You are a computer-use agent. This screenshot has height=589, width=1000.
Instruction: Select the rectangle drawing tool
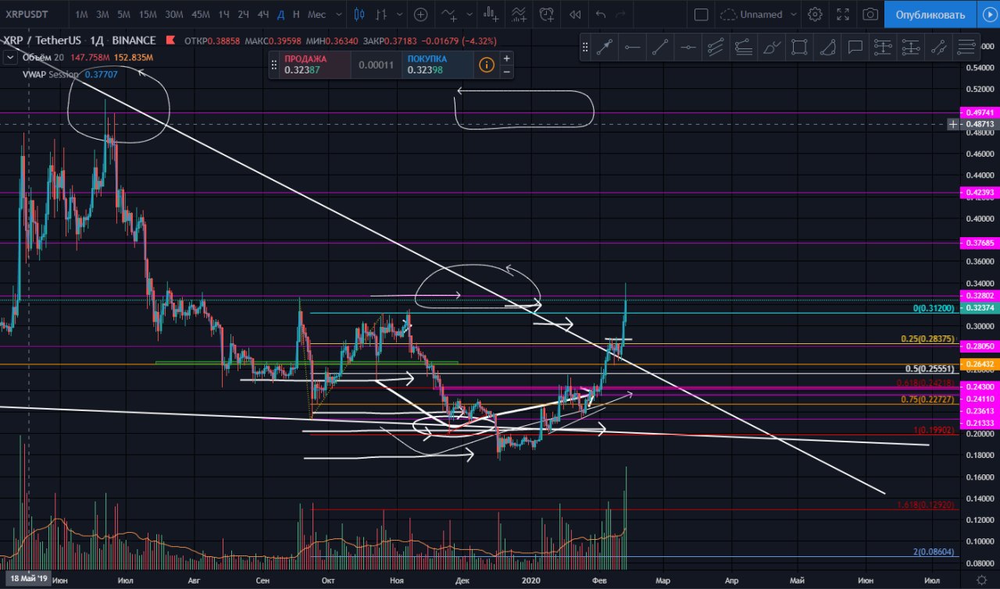pyautogui.click(x=798, y=48)
